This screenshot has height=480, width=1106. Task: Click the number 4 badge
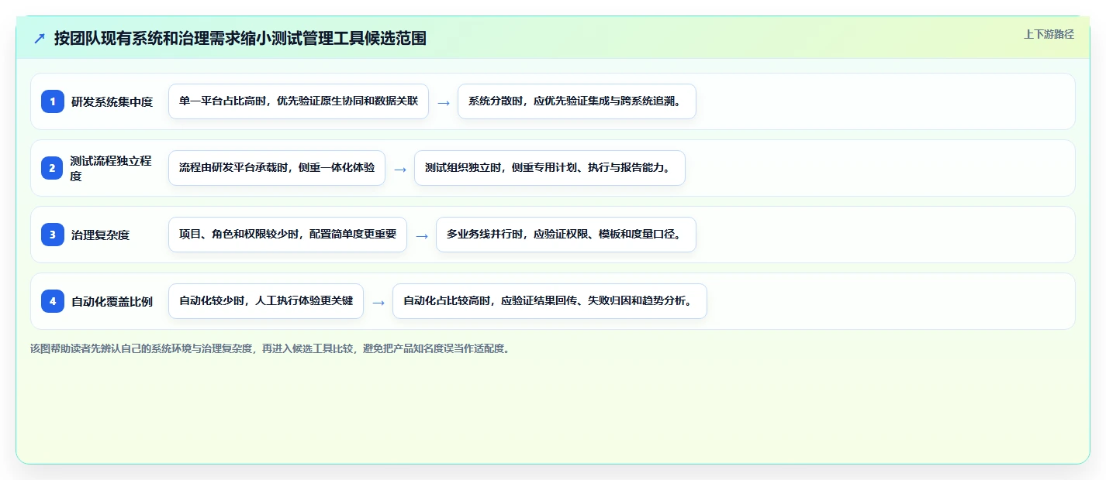pos(53,301)
